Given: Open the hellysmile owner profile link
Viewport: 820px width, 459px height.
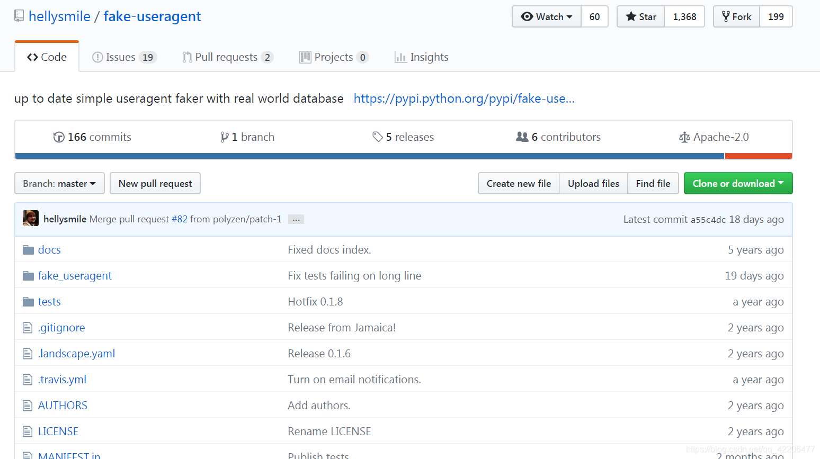Looking at the screenshot, I should click(59, 16).
